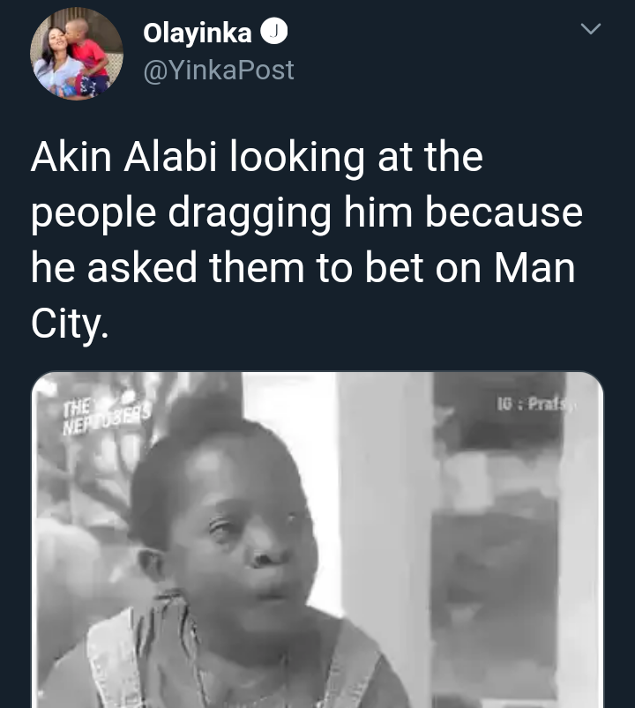
Task: Click the blurred window area in the video
Action: (x=497, y=542)
